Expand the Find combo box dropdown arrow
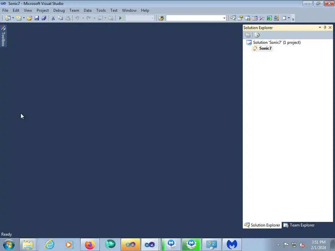335x251 pixels. pos(224,18)
